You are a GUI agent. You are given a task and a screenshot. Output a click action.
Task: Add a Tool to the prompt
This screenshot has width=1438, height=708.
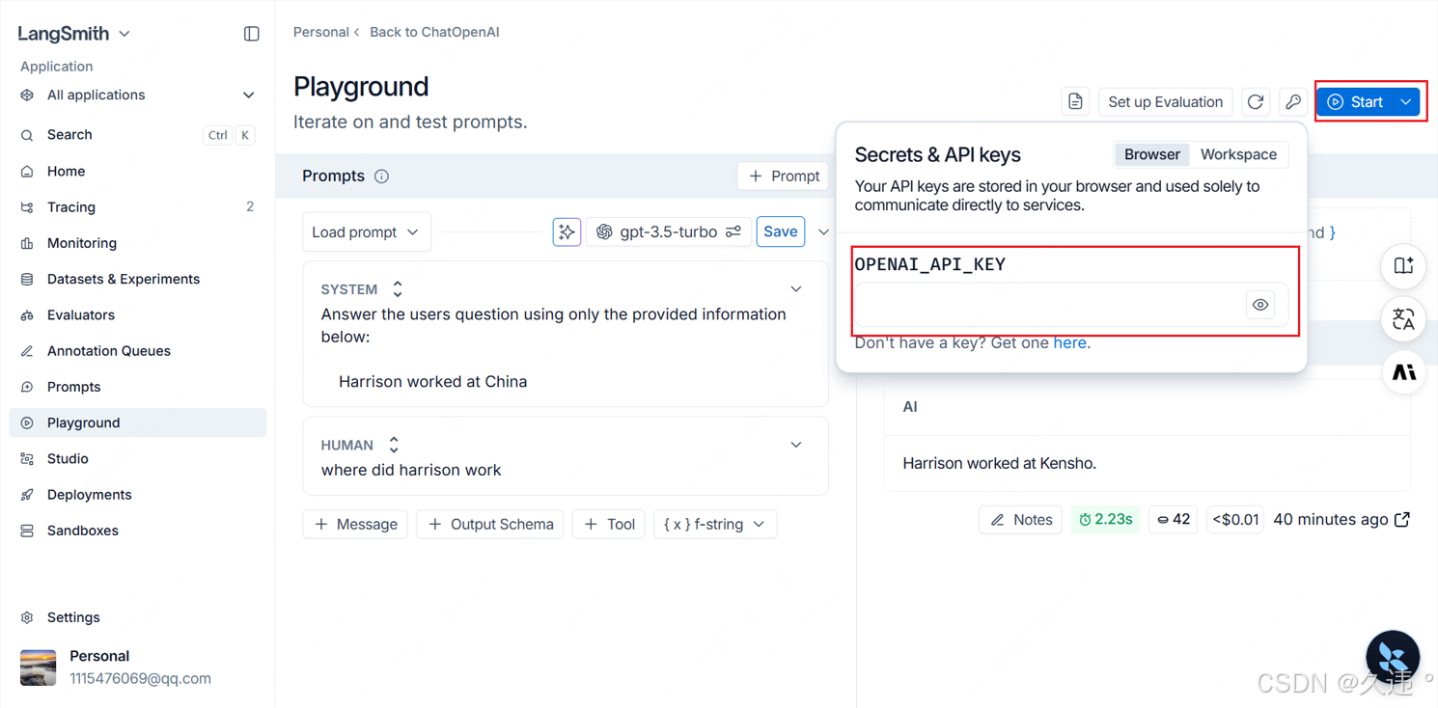[609, 524]
